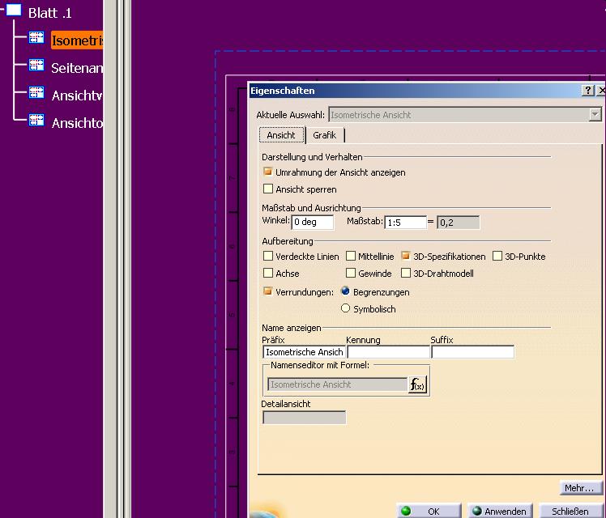This screenshot has height=518, width=606.
Task: Click the help question mark in Eigenschaften dialog
Action: pyautogui.click(x=588, y=91)
